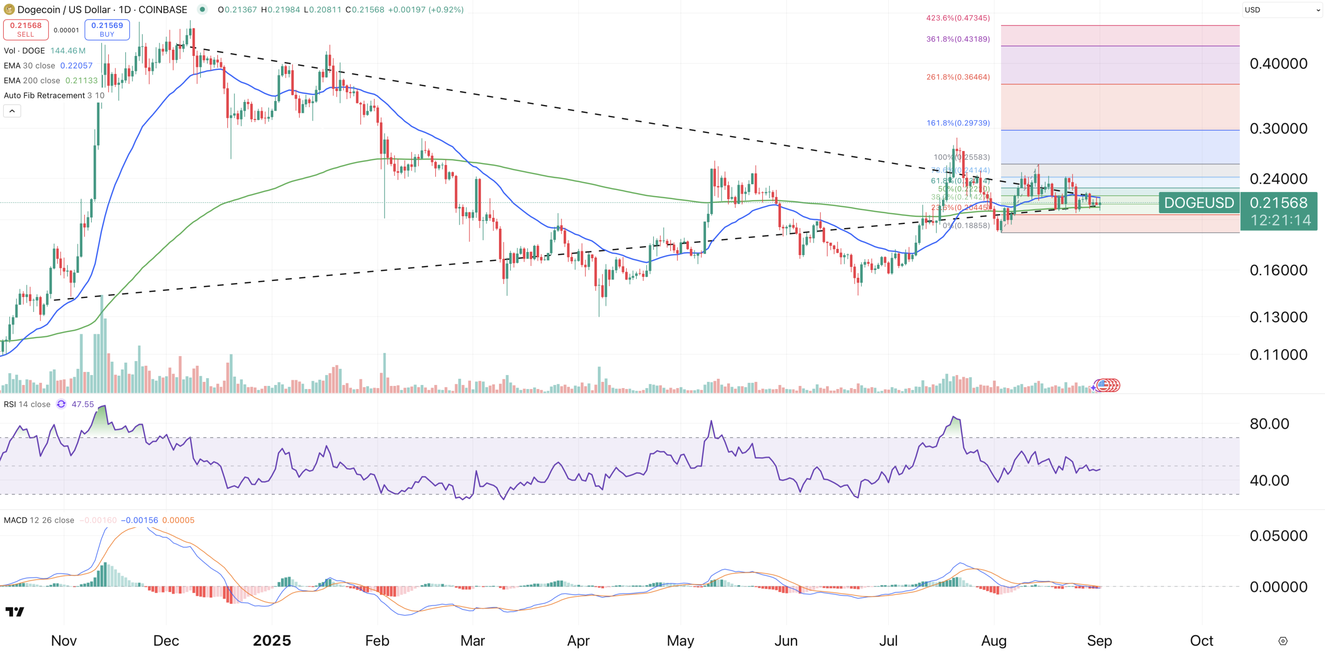
Task: Click the Dogecoin coin logo icon
Action: (x=9, y=9)
